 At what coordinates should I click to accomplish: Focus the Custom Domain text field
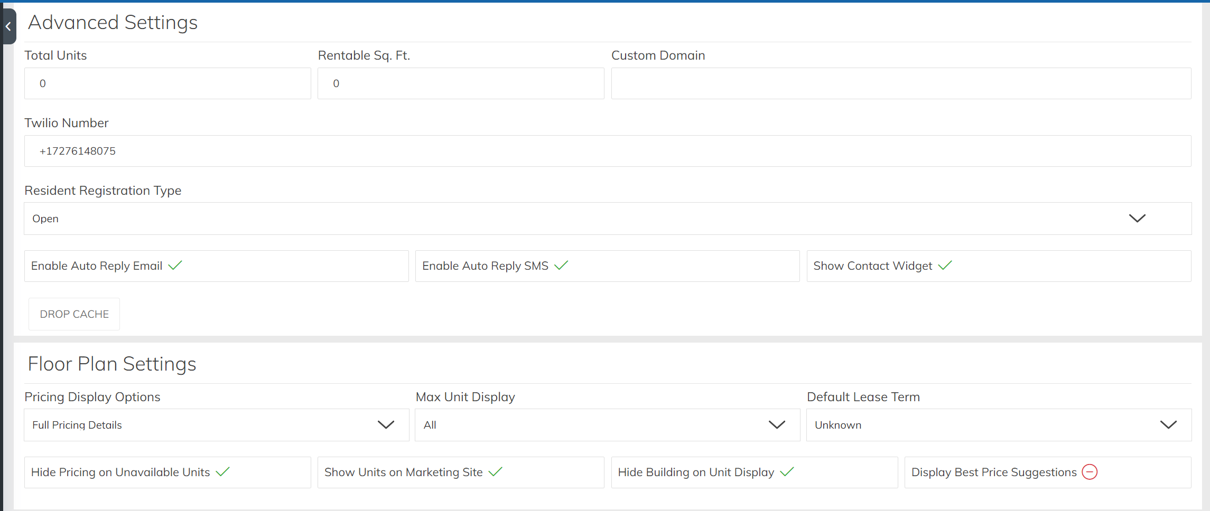pos(901,83)
